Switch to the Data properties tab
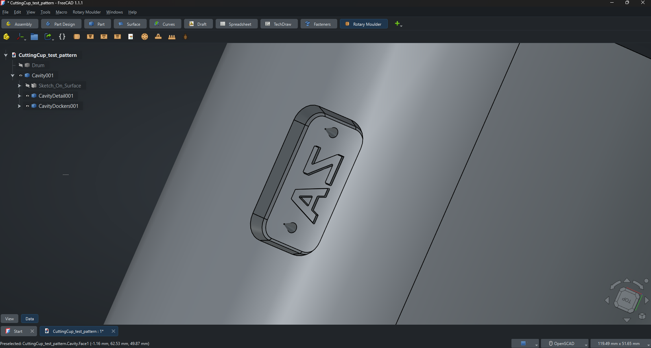 point(30,319)
